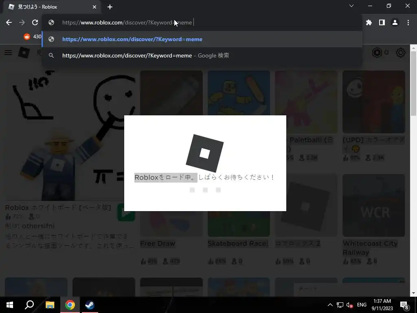Click the creator name othersifni
417x313 pixels.
(x=38, y=226)
